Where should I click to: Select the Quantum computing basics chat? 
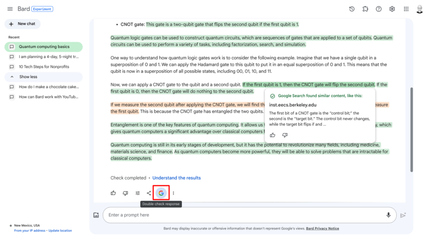[43, 47]
